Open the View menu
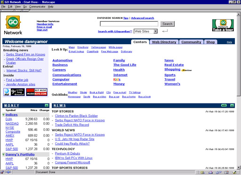Viewport: 241px width, 175px height. click(18, 7)
